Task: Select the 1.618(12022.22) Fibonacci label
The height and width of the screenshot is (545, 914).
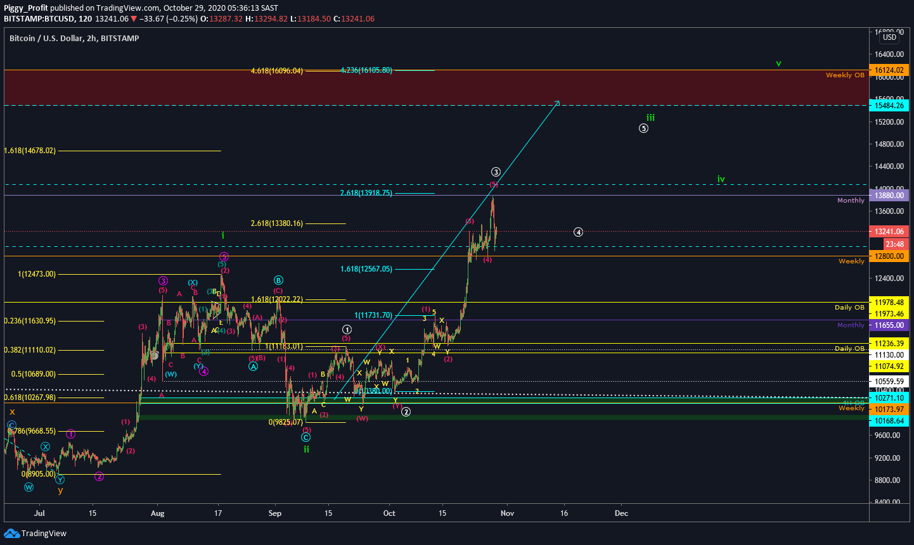Action: click(277, 299)
